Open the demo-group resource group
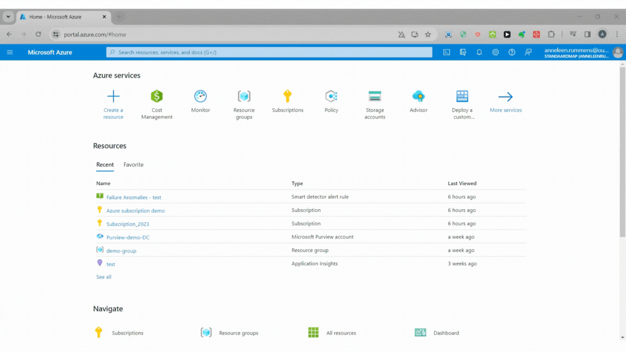 pyautogui.click(x=121, y=250)
